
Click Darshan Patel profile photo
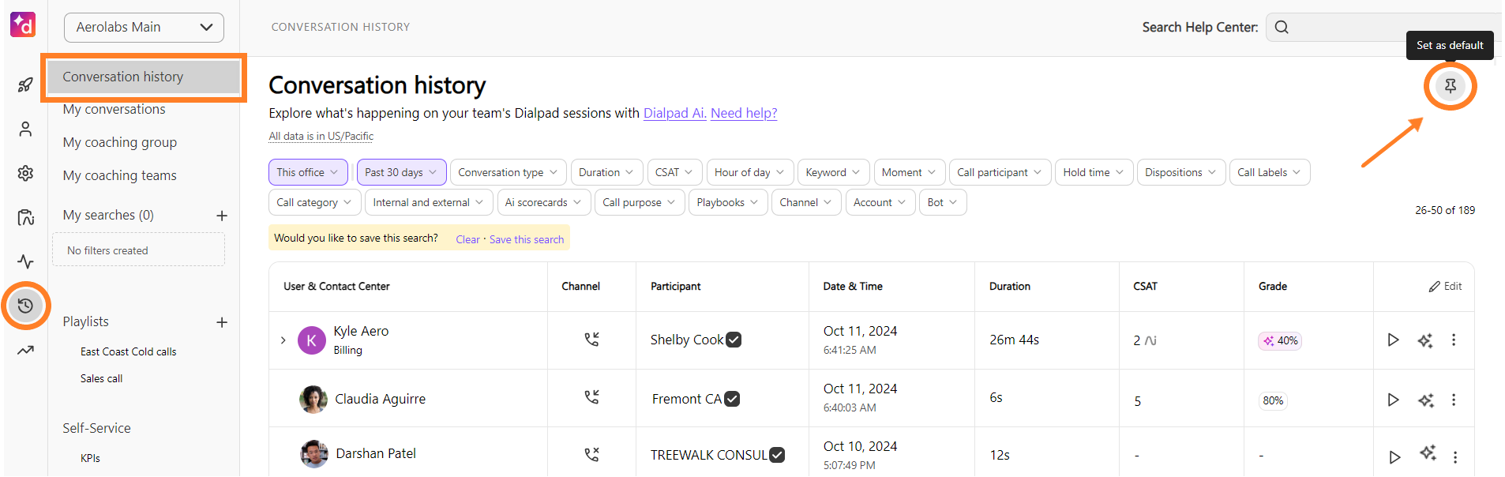(x=314, y=454)
